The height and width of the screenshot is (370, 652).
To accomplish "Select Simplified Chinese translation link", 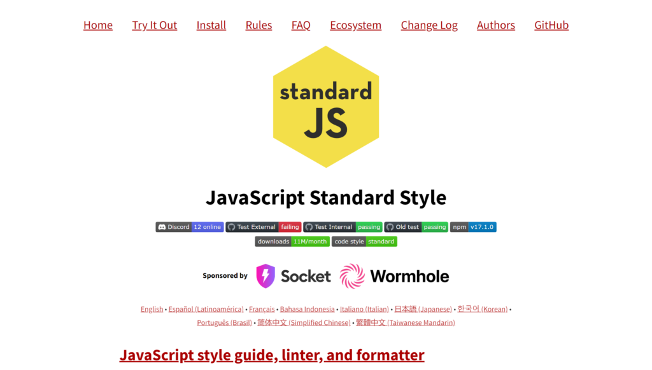I will click(x=304, y=323).
